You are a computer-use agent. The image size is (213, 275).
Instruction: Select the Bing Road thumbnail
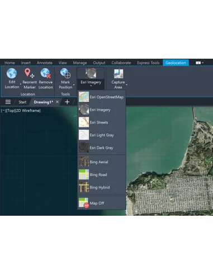(84, 174)
